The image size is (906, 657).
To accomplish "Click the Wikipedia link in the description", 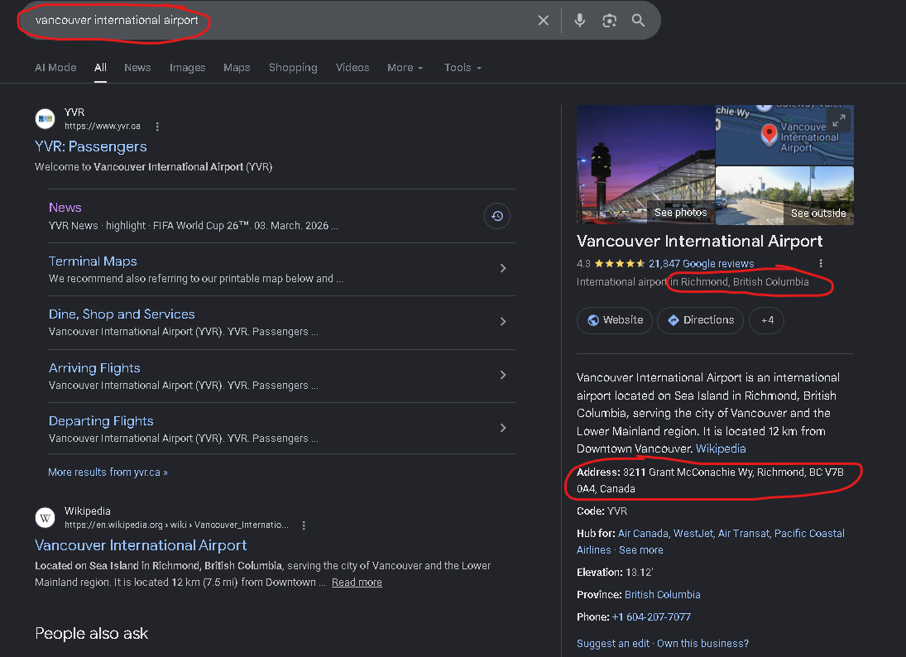I will [x=721, y=449].
